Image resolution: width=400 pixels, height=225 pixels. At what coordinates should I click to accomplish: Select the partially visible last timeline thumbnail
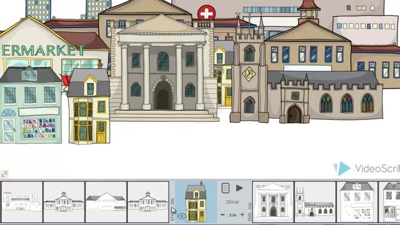click(389, 202)
